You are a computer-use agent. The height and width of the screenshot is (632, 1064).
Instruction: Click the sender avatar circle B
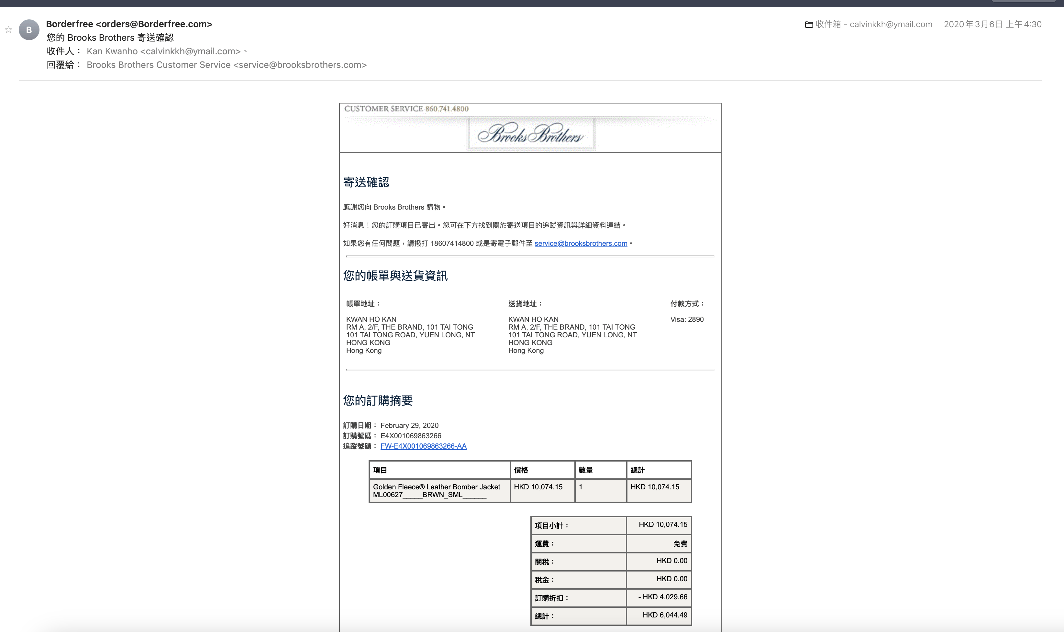click(x=29, y=30)
